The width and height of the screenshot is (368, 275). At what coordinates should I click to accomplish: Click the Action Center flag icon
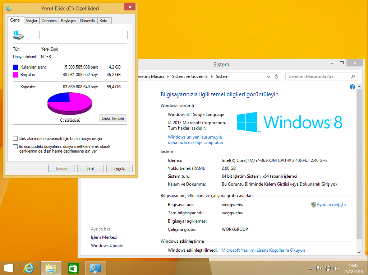point(318,268)
